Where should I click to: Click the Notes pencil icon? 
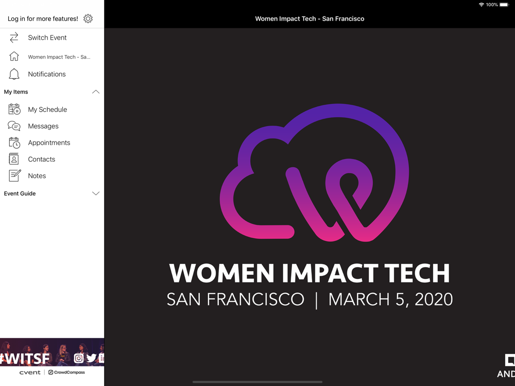(x=15, y=176)
